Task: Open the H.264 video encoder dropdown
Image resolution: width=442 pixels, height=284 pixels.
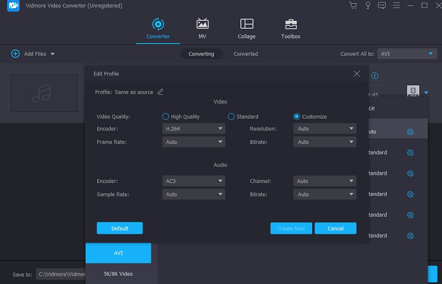Action: click(194, 128)
